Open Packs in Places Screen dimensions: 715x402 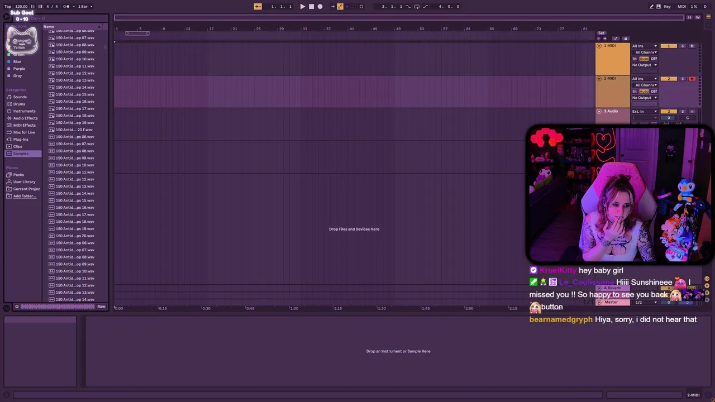point(18,175)
